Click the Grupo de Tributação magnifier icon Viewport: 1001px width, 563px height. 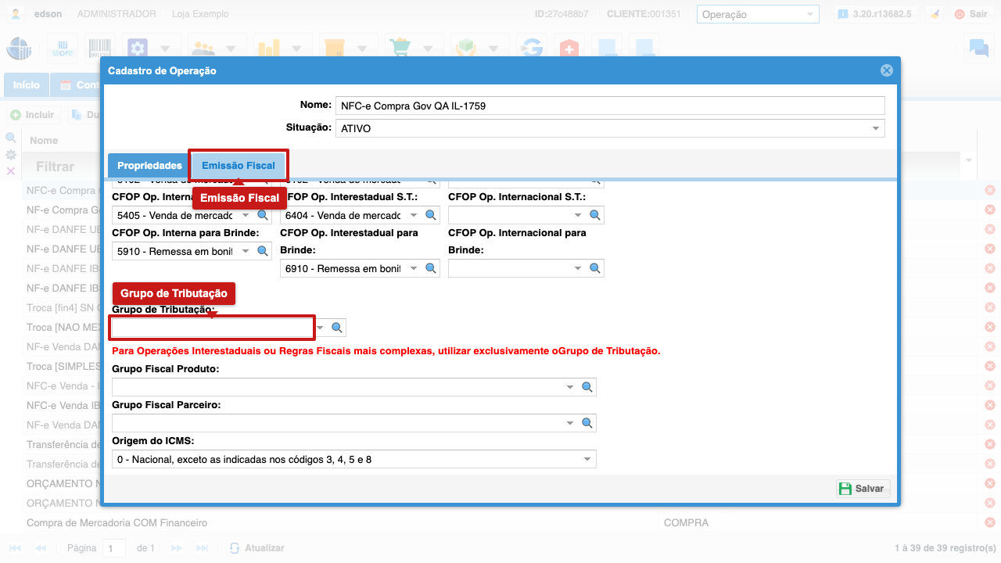coord(337,328)
